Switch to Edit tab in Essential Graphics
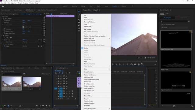The height and width of the screenshot is (110, 195). point(167,13)
